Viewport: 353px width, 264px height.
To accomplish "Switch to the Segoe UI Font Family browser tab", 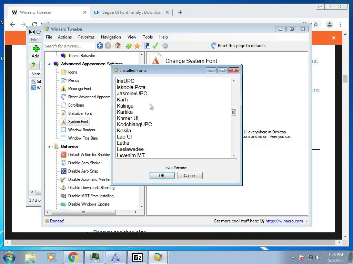I will click(x=131, y=12).
